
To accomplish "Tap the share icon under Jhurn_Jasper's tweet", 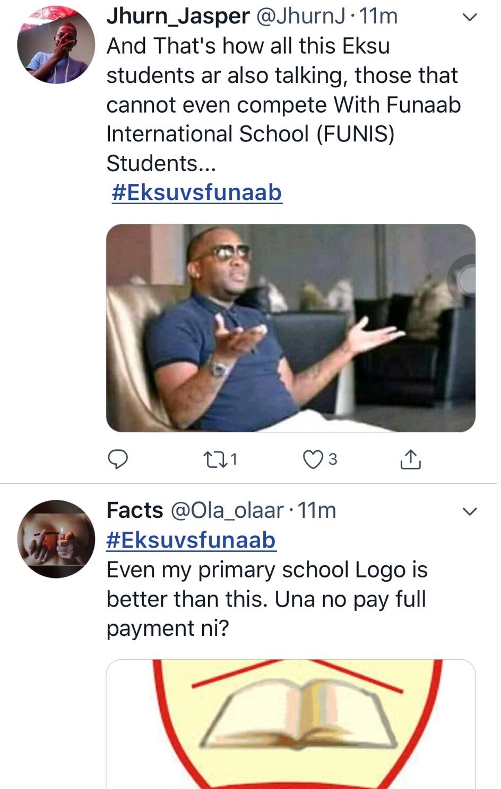I will coord(410,459).
